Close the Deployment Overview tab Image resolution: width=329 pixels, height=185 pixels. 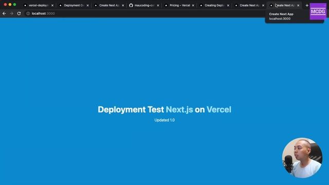88,6
